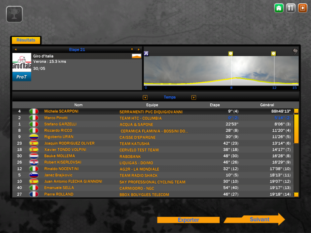Click the Exporter button
311x233 pixels.
[188, 220]
